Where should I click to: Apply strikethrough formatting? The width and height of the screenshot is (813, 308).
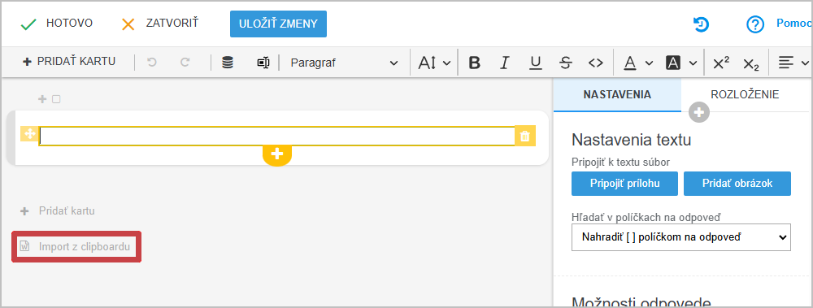pos(566,63)
